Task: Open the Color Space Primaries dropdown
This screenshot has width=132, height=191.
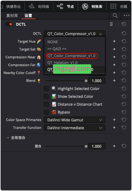Action: click(x=75, y=120)
